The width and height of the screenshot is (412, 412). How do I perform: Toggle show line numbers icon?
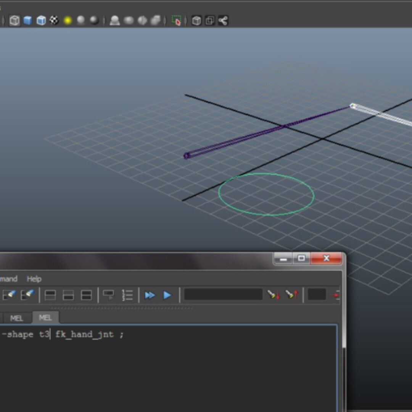(127, 295)
